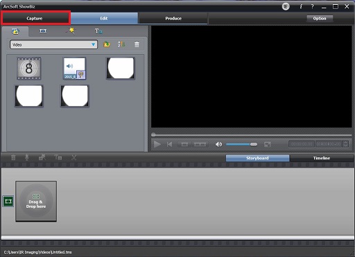The image size is (355, 257).
Task: Click the duration timecode field
Action: [329, 144]
